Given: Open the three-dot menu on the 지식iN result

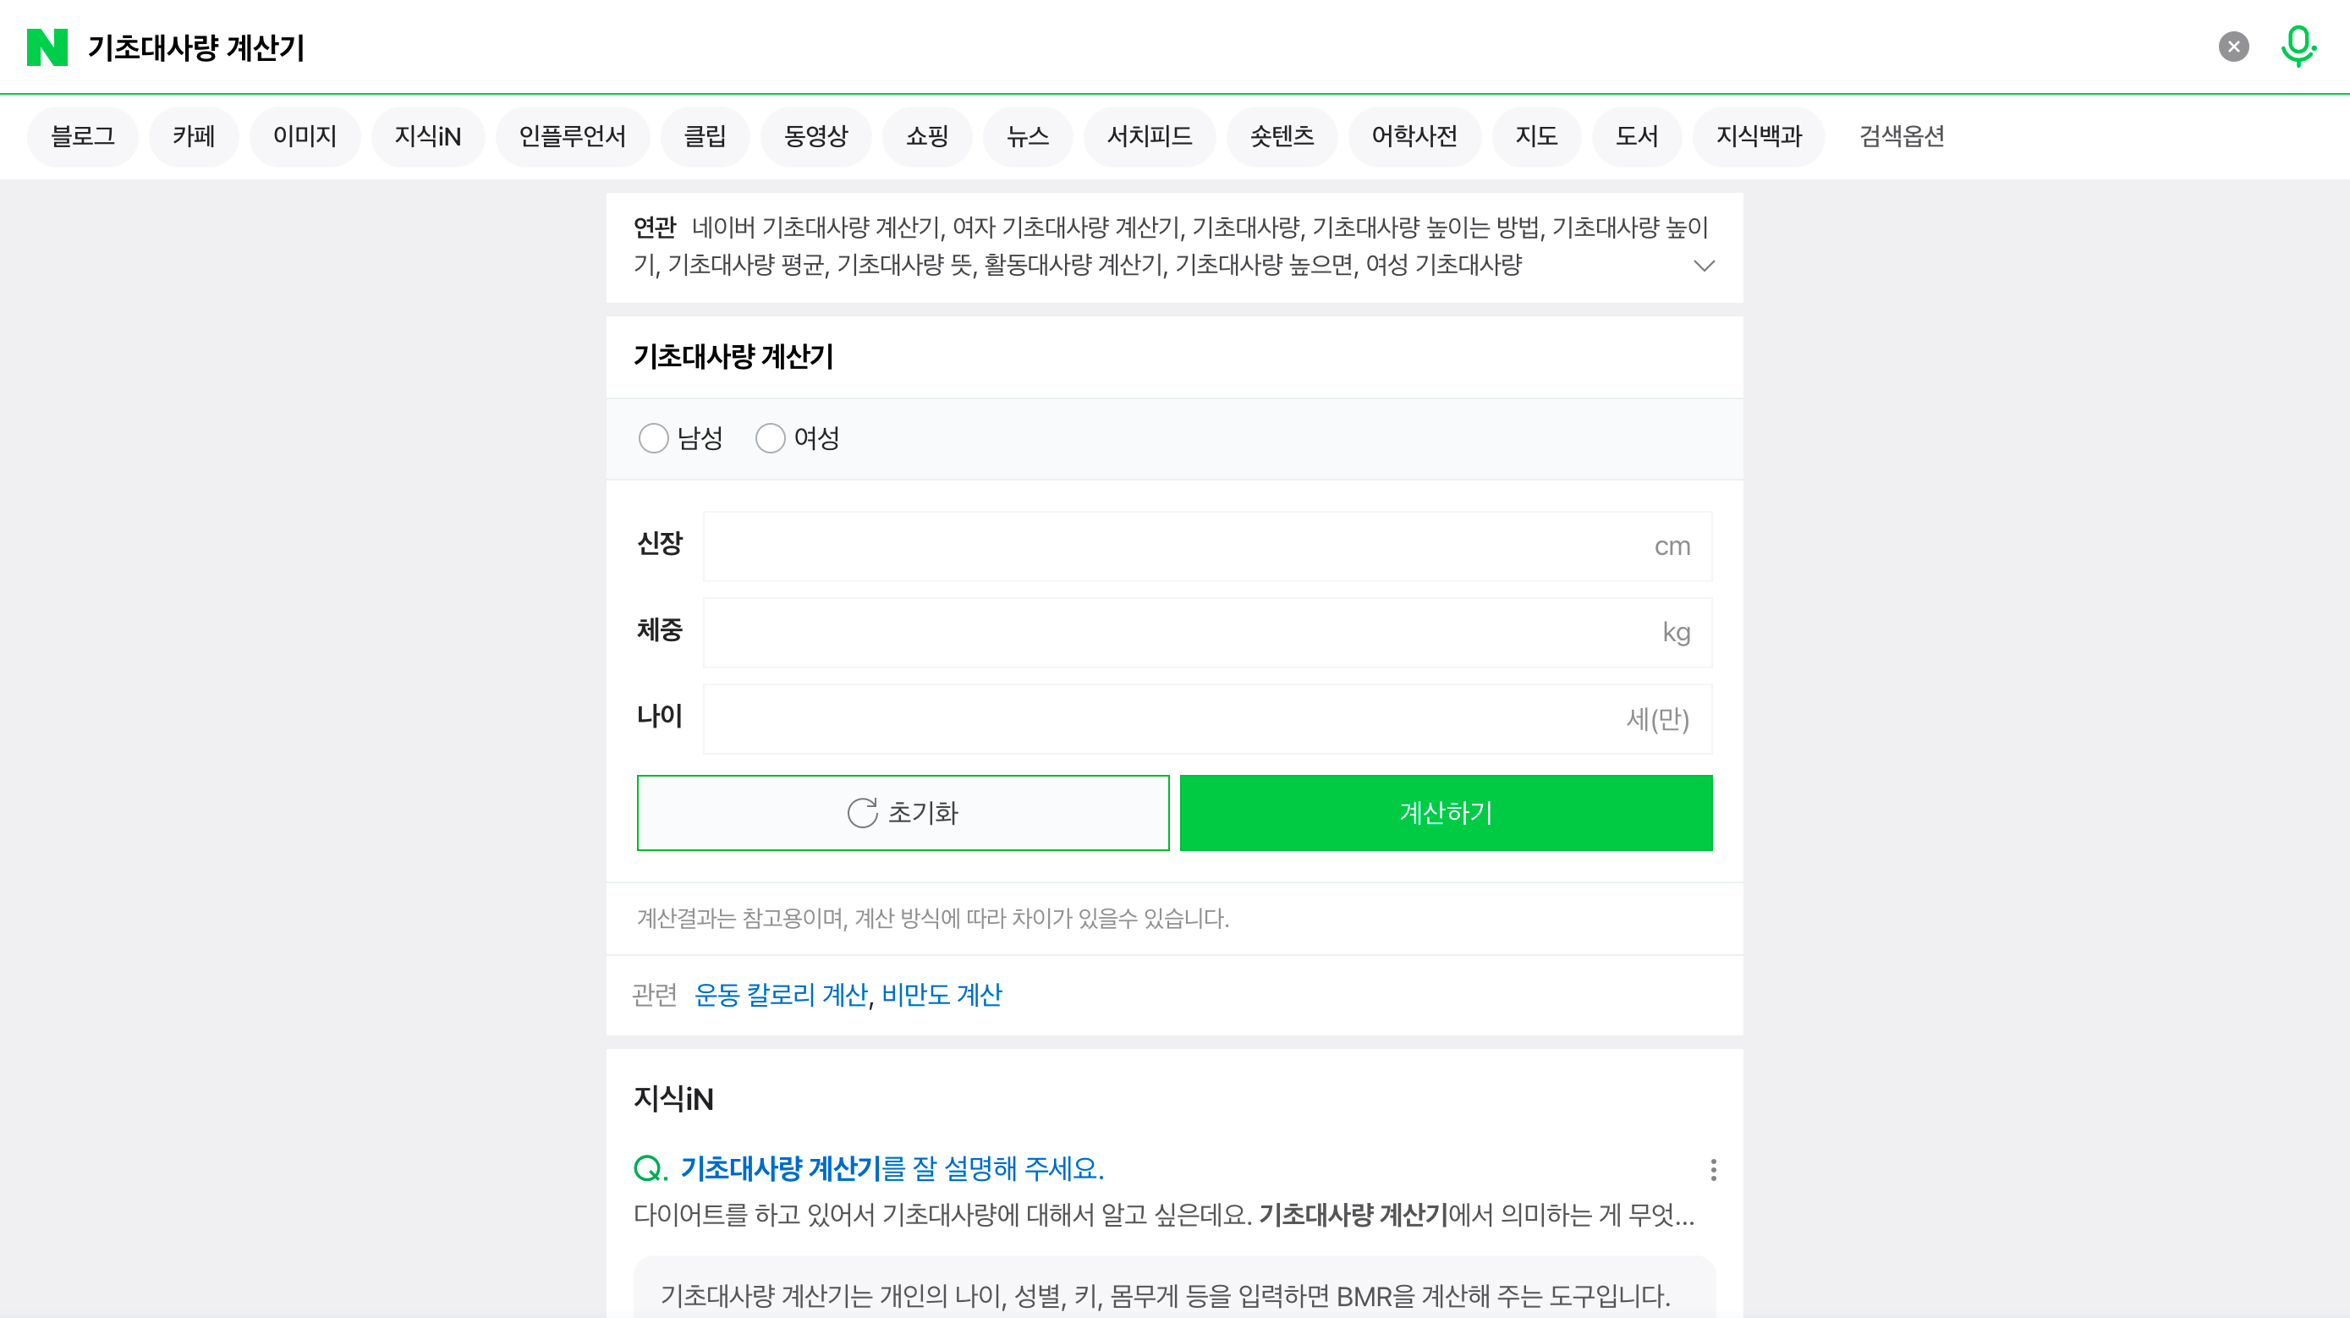Looking at the screenshot, I should 1713,1169.
